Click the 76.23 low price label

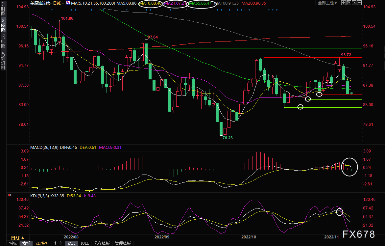coord(228,138)
